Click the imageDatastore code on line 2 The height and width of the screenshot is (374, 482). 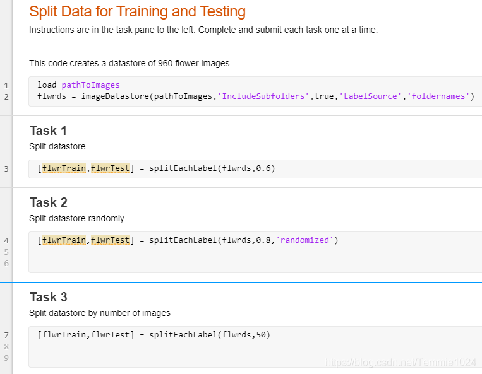pos(256,96)
